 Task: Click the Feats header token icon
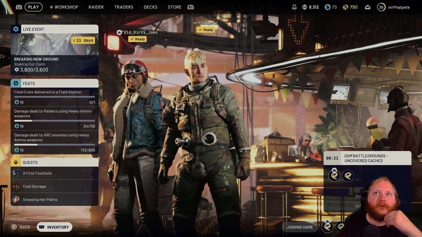pos(16,83)
